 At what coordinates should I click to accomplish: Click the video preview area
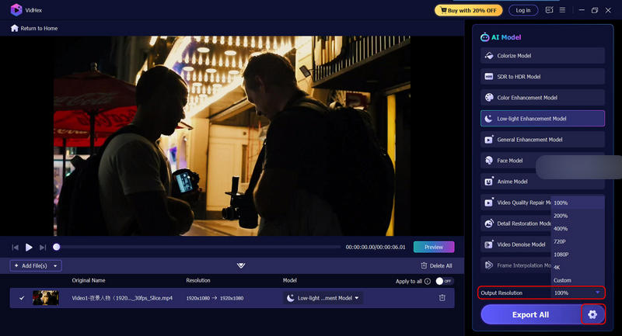[232, 136]
